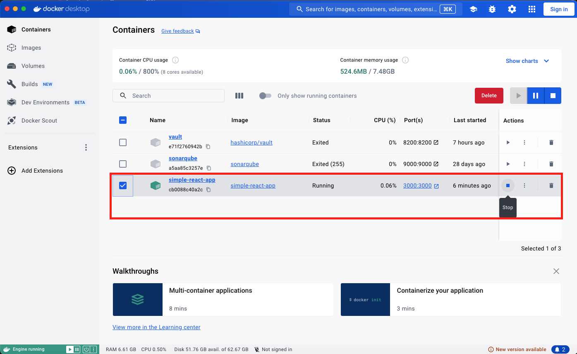Open the Extensions options menu
The width and height of the screenshot is (577, 354).
(86, 147)
